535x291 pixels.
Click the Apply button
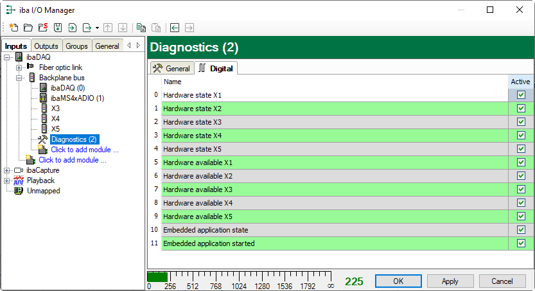pos(450,281)
